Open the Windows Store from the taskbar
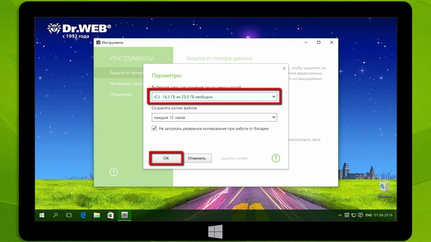The height and width of the screenshot is (242, 431). point(110,215)
